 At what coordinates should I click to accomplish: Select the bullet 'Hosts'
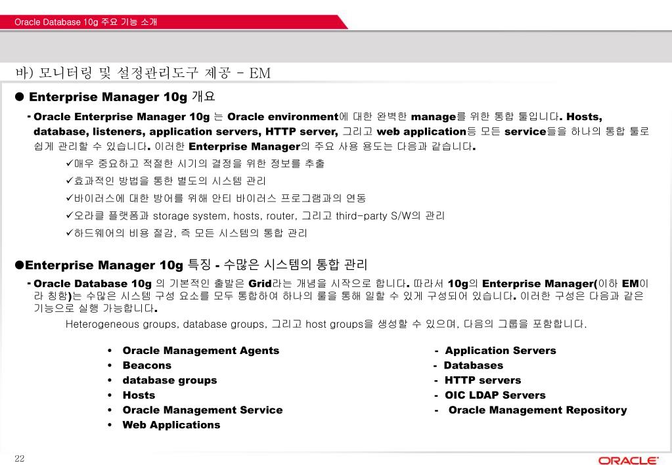pyautogui.click(x=139, y=395)
